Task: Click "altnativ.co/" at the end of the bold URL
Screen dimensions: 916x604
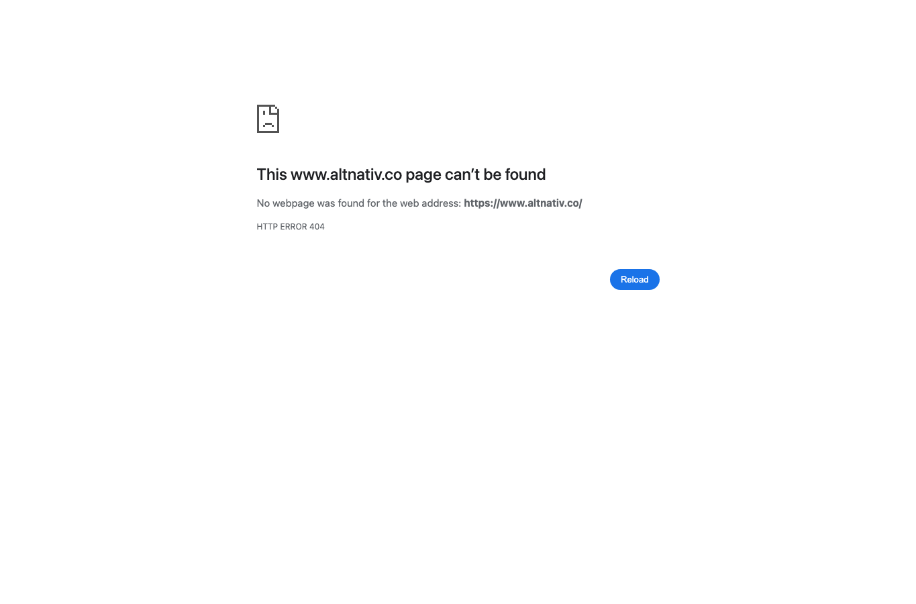Action: click(554, 203)
